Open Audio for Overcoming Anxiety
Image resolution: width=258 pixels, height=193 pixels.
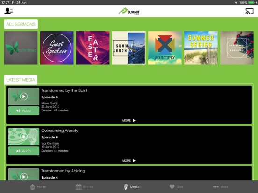(x=24, y=151)
